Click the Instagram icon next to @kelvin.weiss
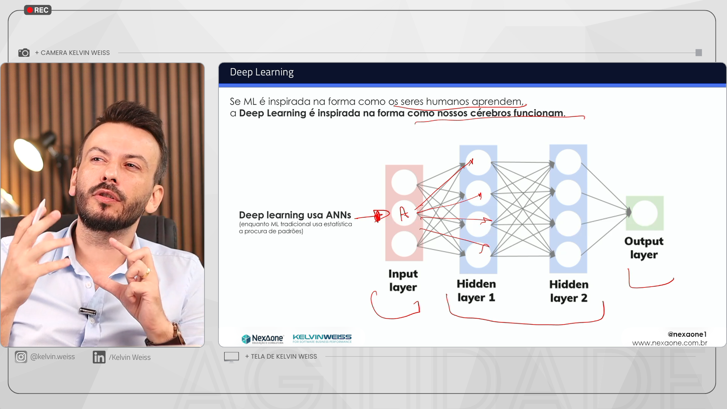Screen dimensions: 727x409 (21, 357)
